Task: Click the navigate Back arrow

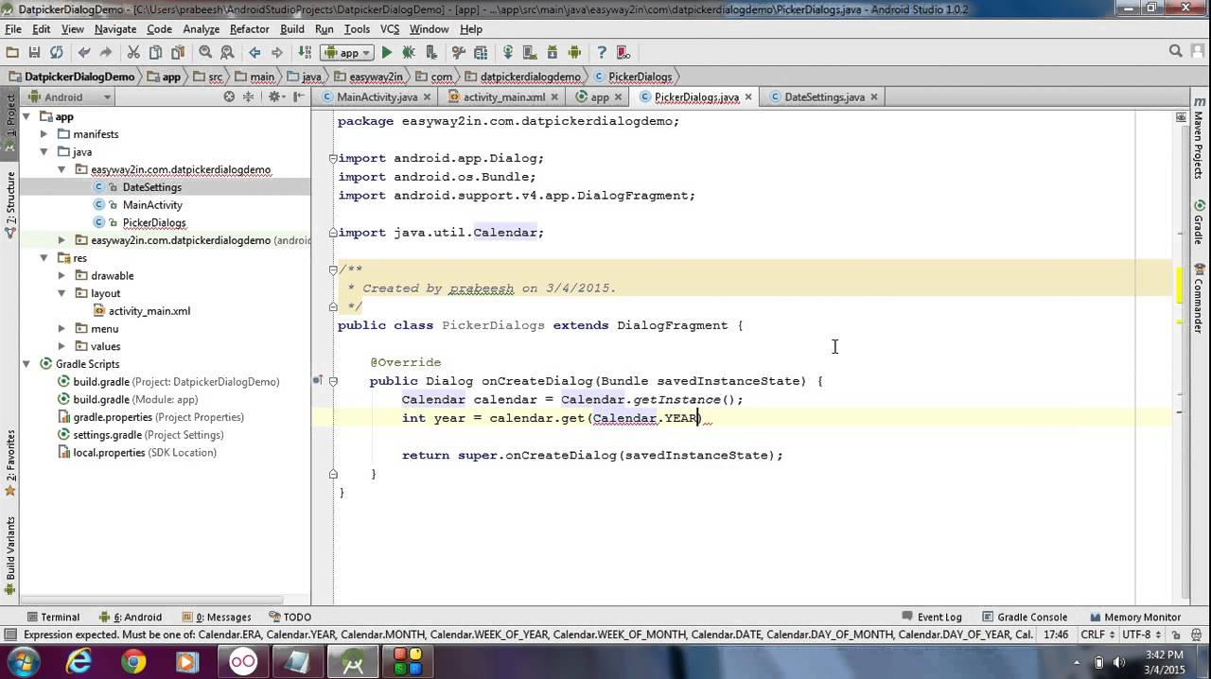Action: (254, 53)
